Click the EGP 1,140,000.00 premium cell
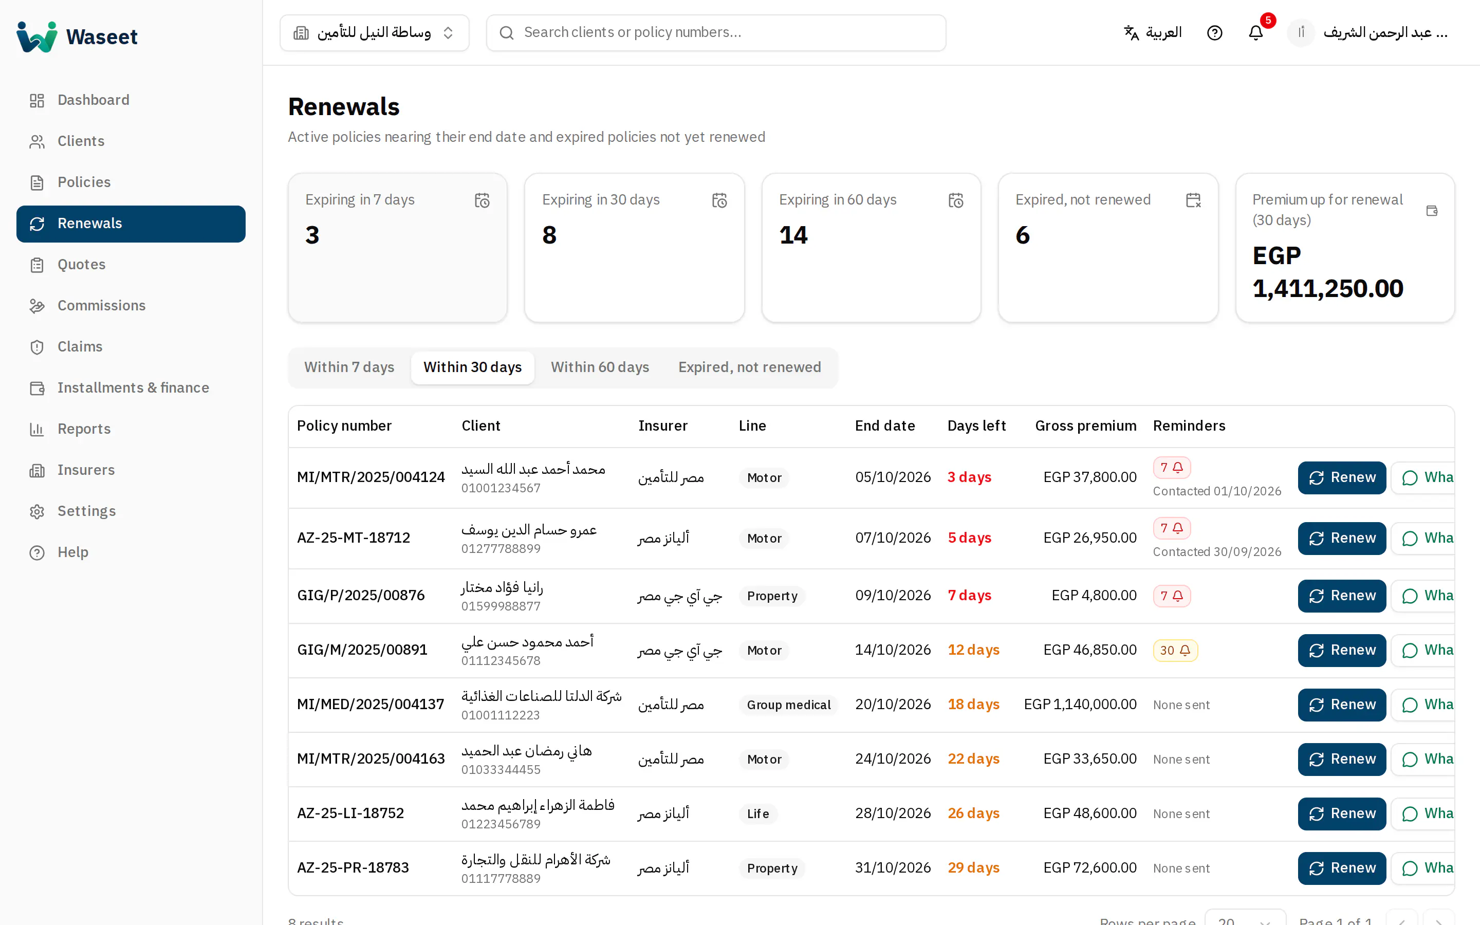The width and height of the screenshot is (1480, 925). pos(1080,705)
